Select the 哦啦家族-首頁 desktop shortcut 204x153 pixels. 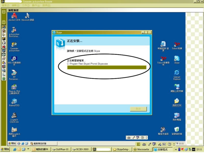pyautogui.click(x=163, y=46)
